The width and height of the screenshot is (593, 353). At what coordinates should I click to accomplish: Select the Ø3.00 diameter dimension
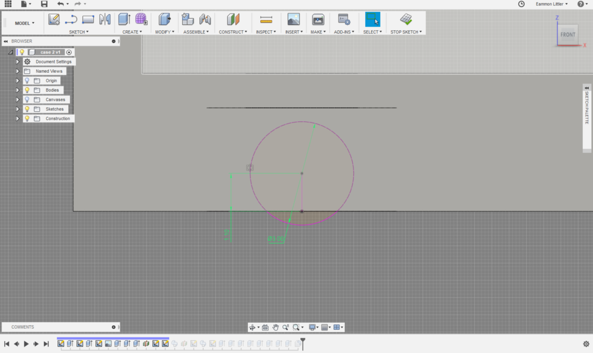pos(275,239)
